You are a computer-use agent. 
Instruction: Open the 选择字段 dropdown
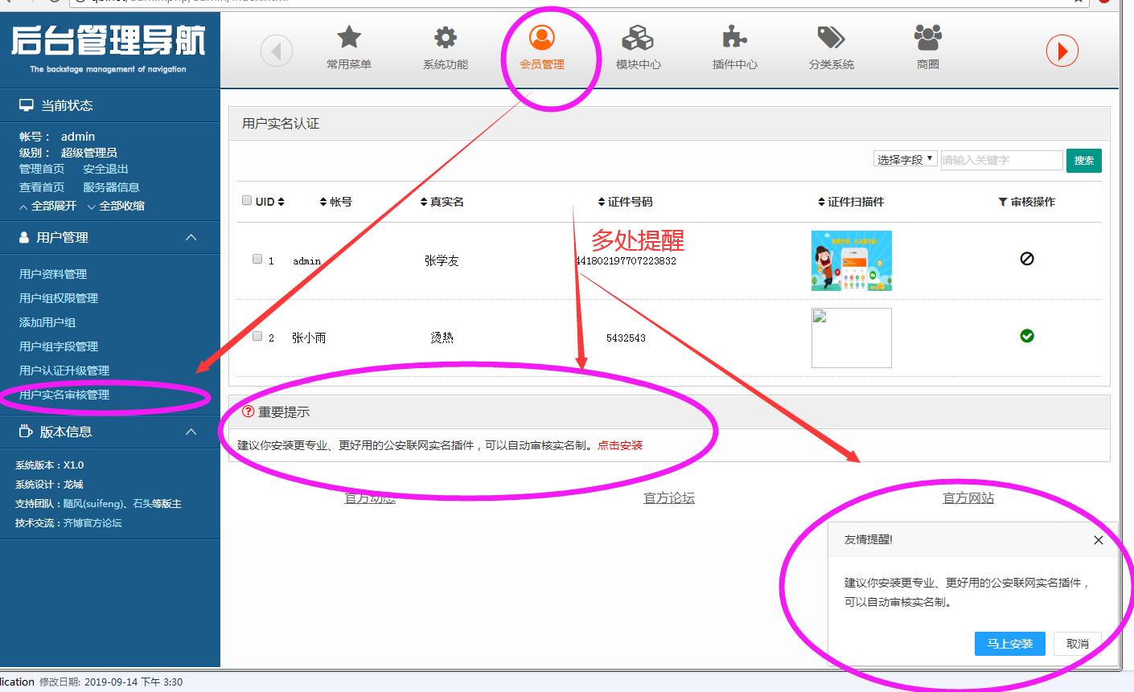pyautogui.click(x=905, y=159)
